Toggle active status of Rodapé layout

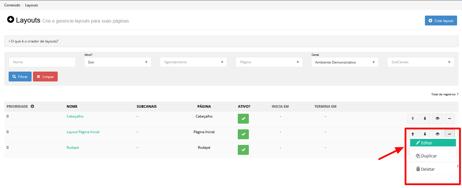(243, 150)
